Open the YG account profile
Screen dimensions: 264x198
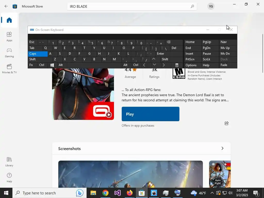coord(211,6)
